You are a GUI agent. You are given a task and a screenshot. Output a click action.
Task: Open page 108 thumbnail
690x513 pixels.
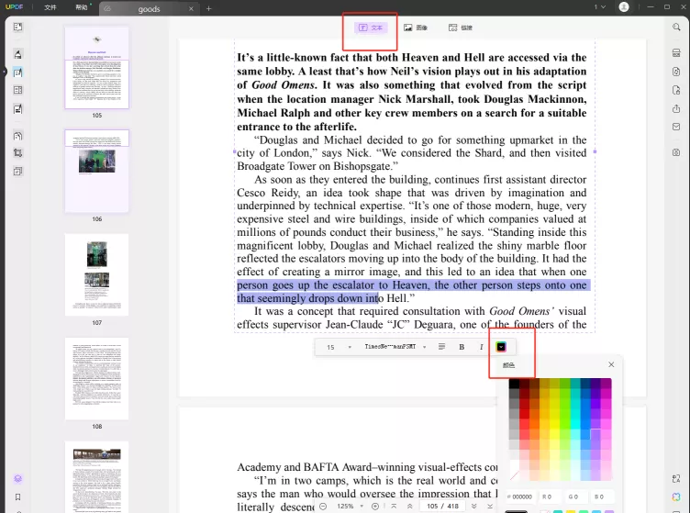tap(97, 378)
